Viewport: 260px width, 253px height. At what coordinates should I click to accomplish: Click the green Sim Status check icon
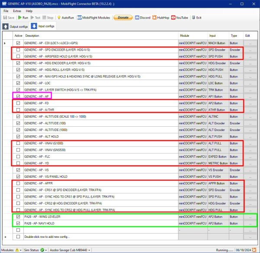click(42, 250)
